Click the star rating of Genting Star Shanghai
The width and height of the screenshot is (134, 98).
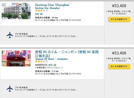(x=41, y=11)
